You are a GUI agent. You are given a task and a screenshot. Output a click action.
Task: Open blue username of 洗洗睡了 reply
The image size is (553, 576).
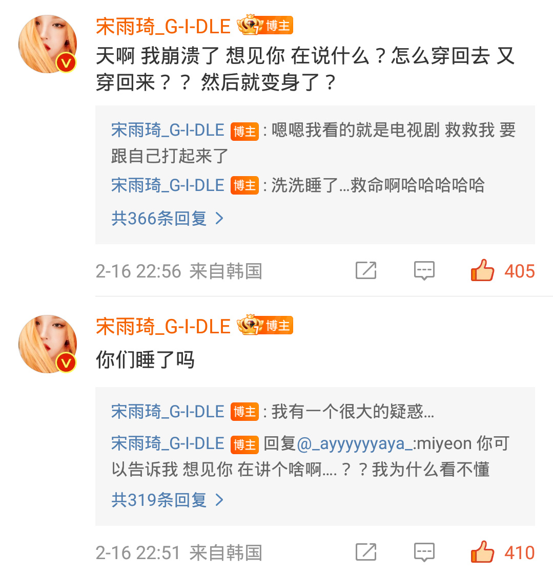[168, 185]
